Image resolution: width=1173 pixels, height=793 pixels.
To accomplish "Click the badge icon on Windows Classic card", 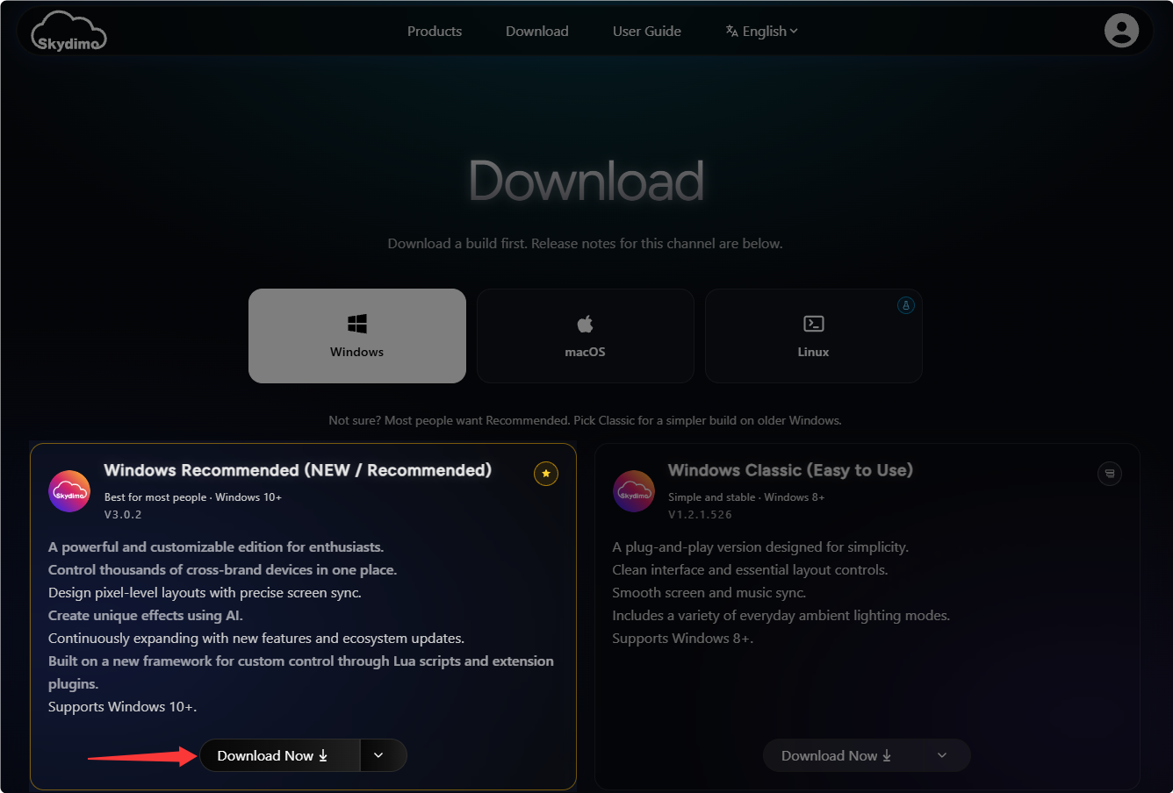I will [x=1110, y=474].
